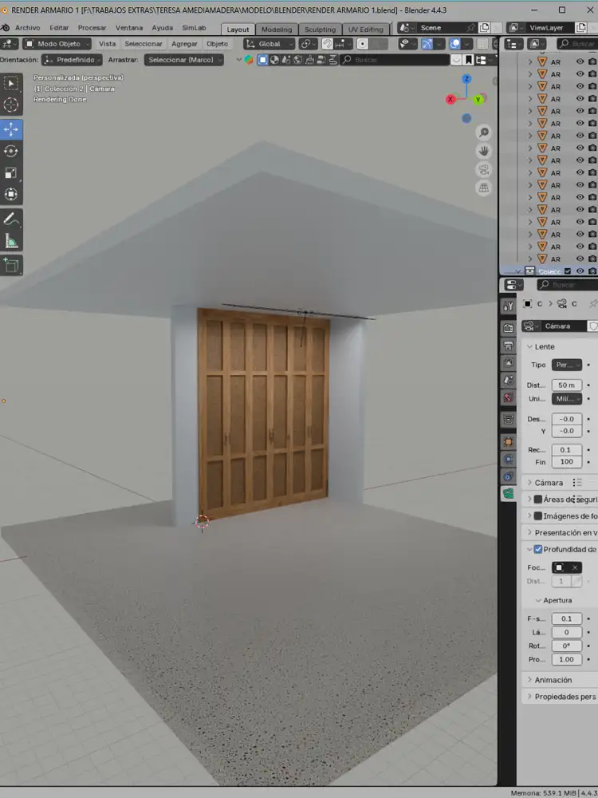Image resolution: width=598 pixels, height=798 pixels.
Task: Switch to the UV Editing workspace tab
Action: coord(365,30)
